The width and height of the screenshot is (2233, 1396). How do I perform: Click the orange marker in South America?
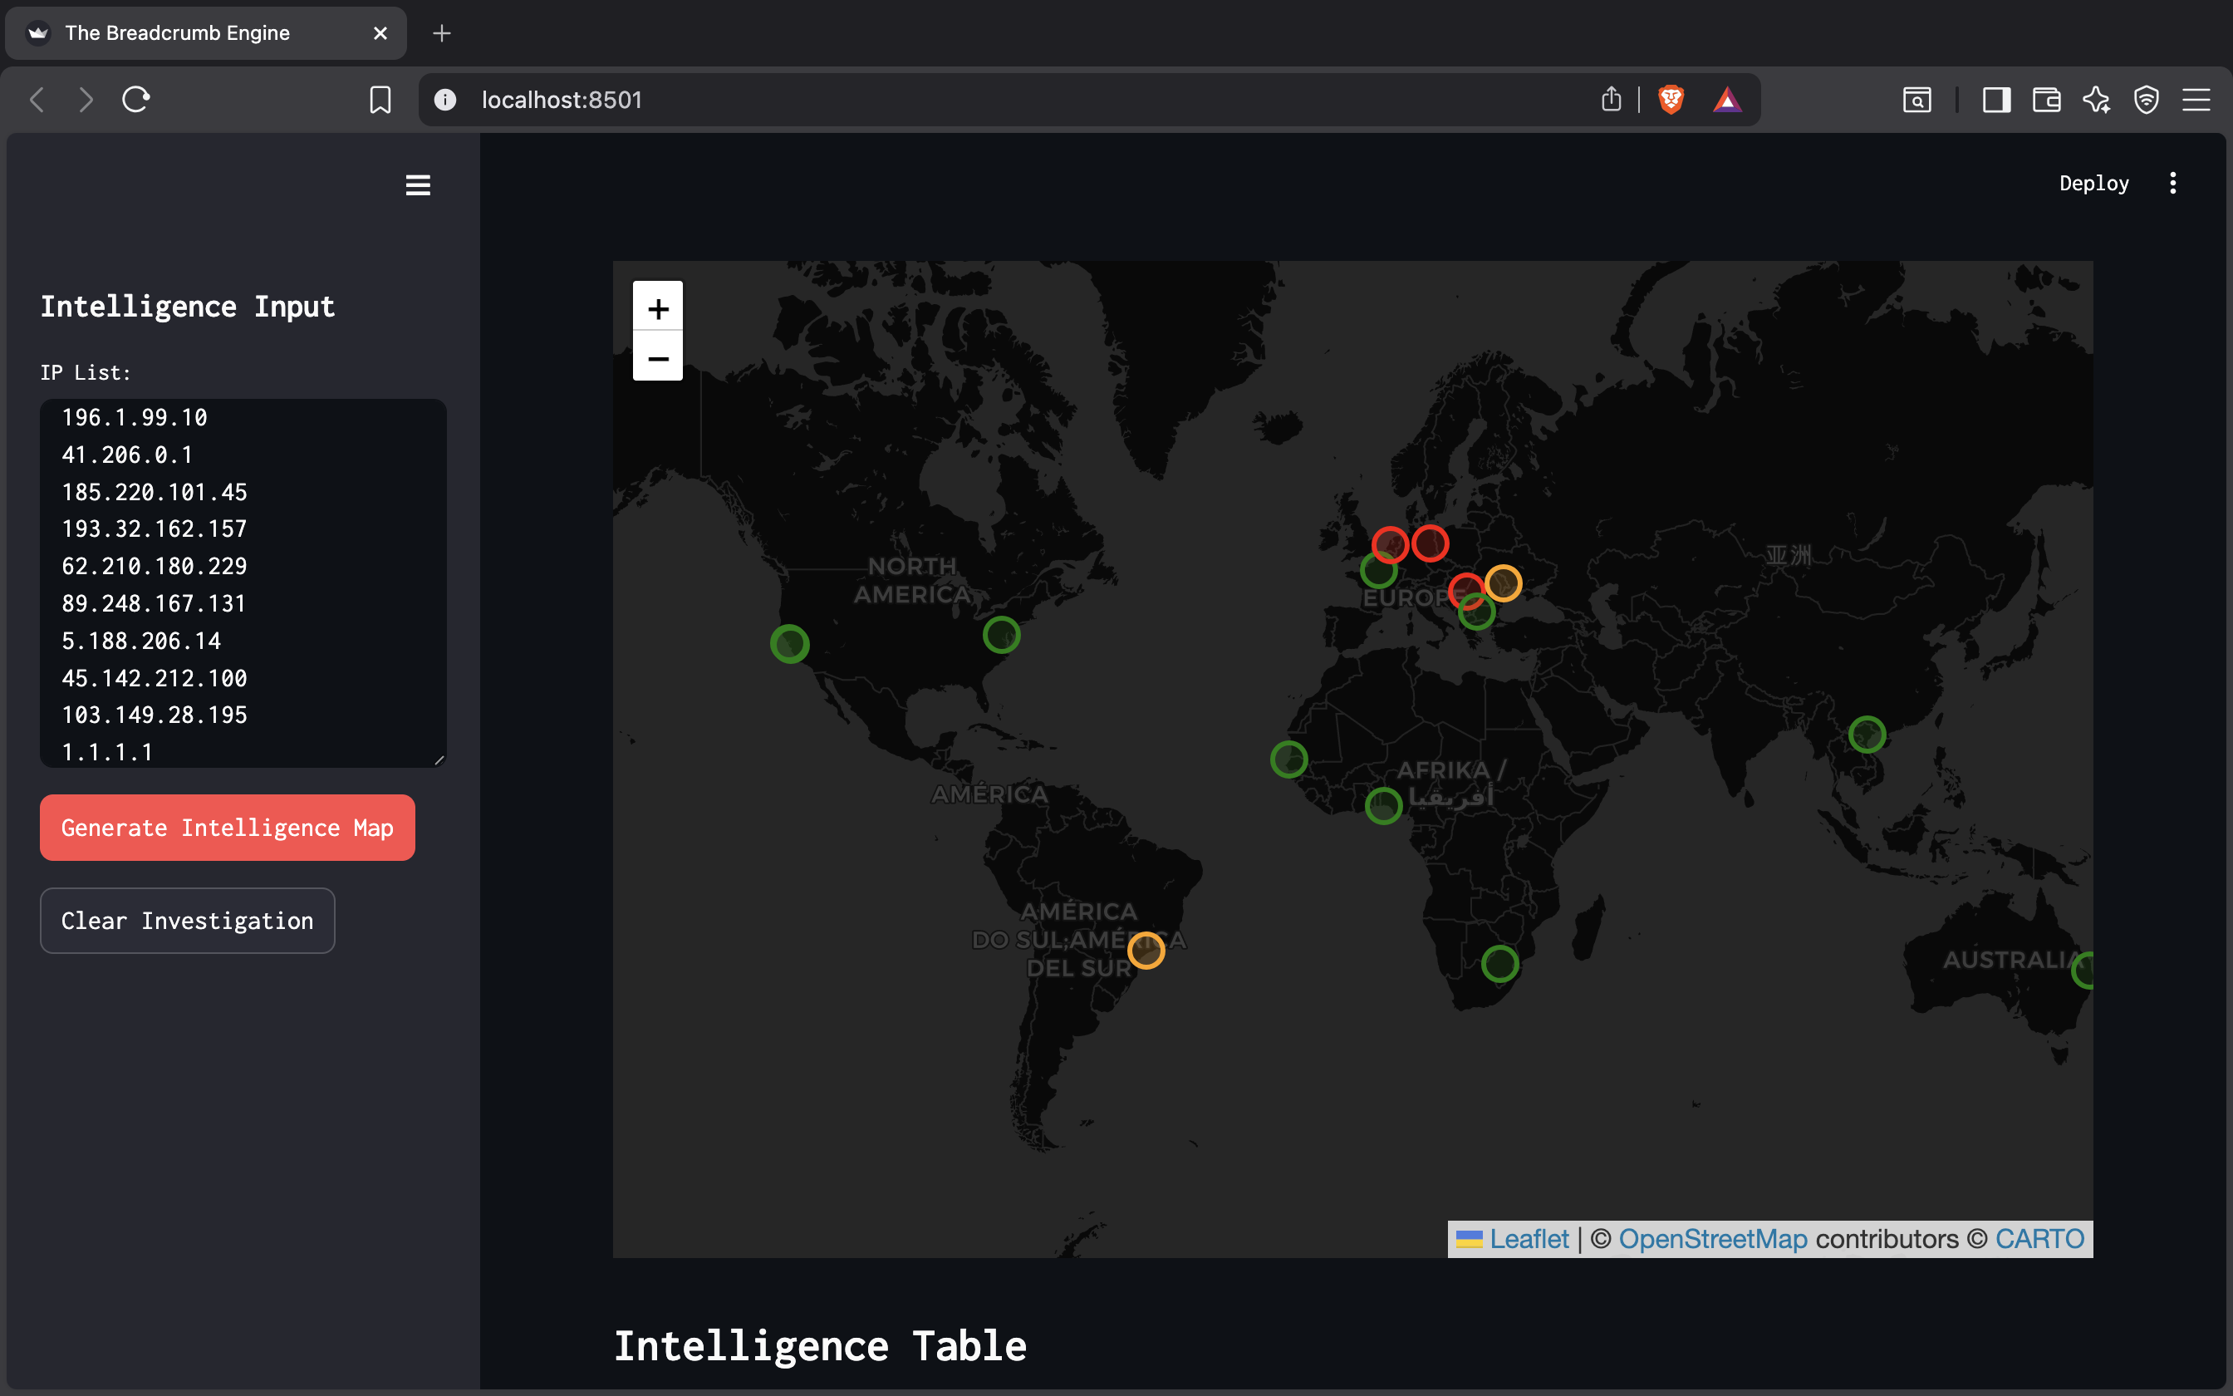[1145, 950]
